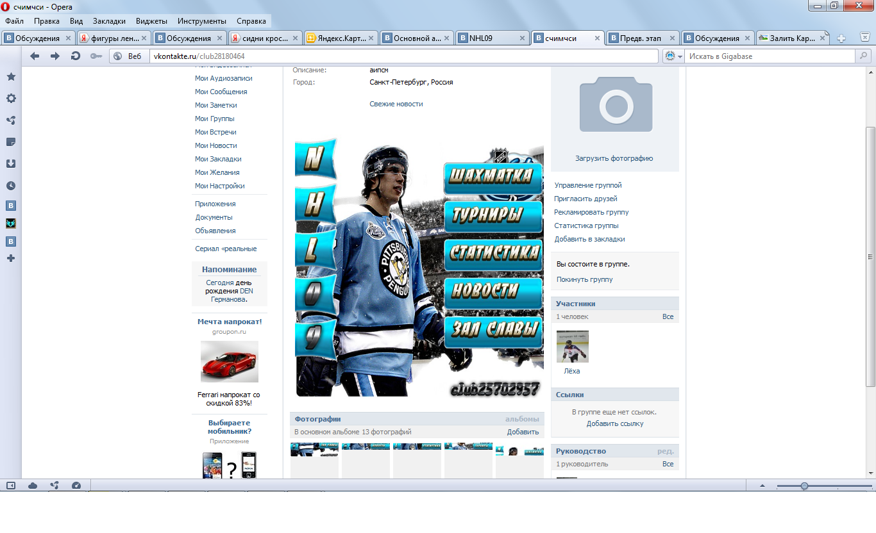Open the search engine selector dropdown
The width and height of the screenshot is (876, 533).
675,56
